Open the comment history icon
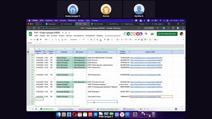The image size is (212, 119). point(146,34)
